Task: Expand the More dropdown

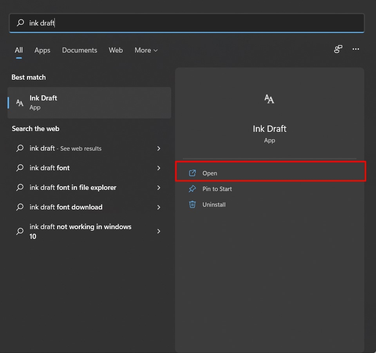Action: (146, 50)
